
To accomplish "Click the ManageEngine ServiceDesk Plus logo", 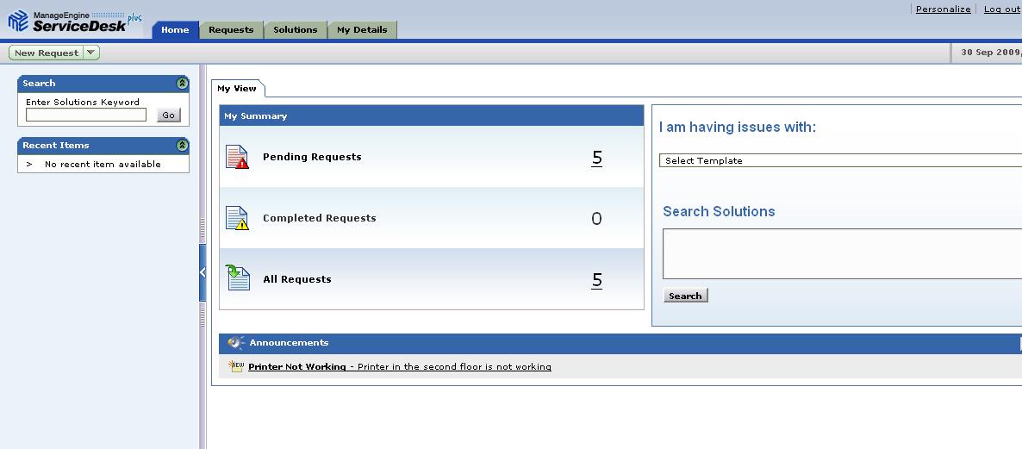I will tap(75, 22).
